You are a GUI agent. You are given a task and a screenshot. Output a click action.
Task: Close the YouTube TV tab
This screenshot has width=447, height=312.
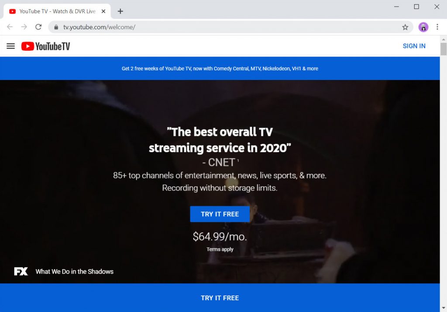[103, 11]
